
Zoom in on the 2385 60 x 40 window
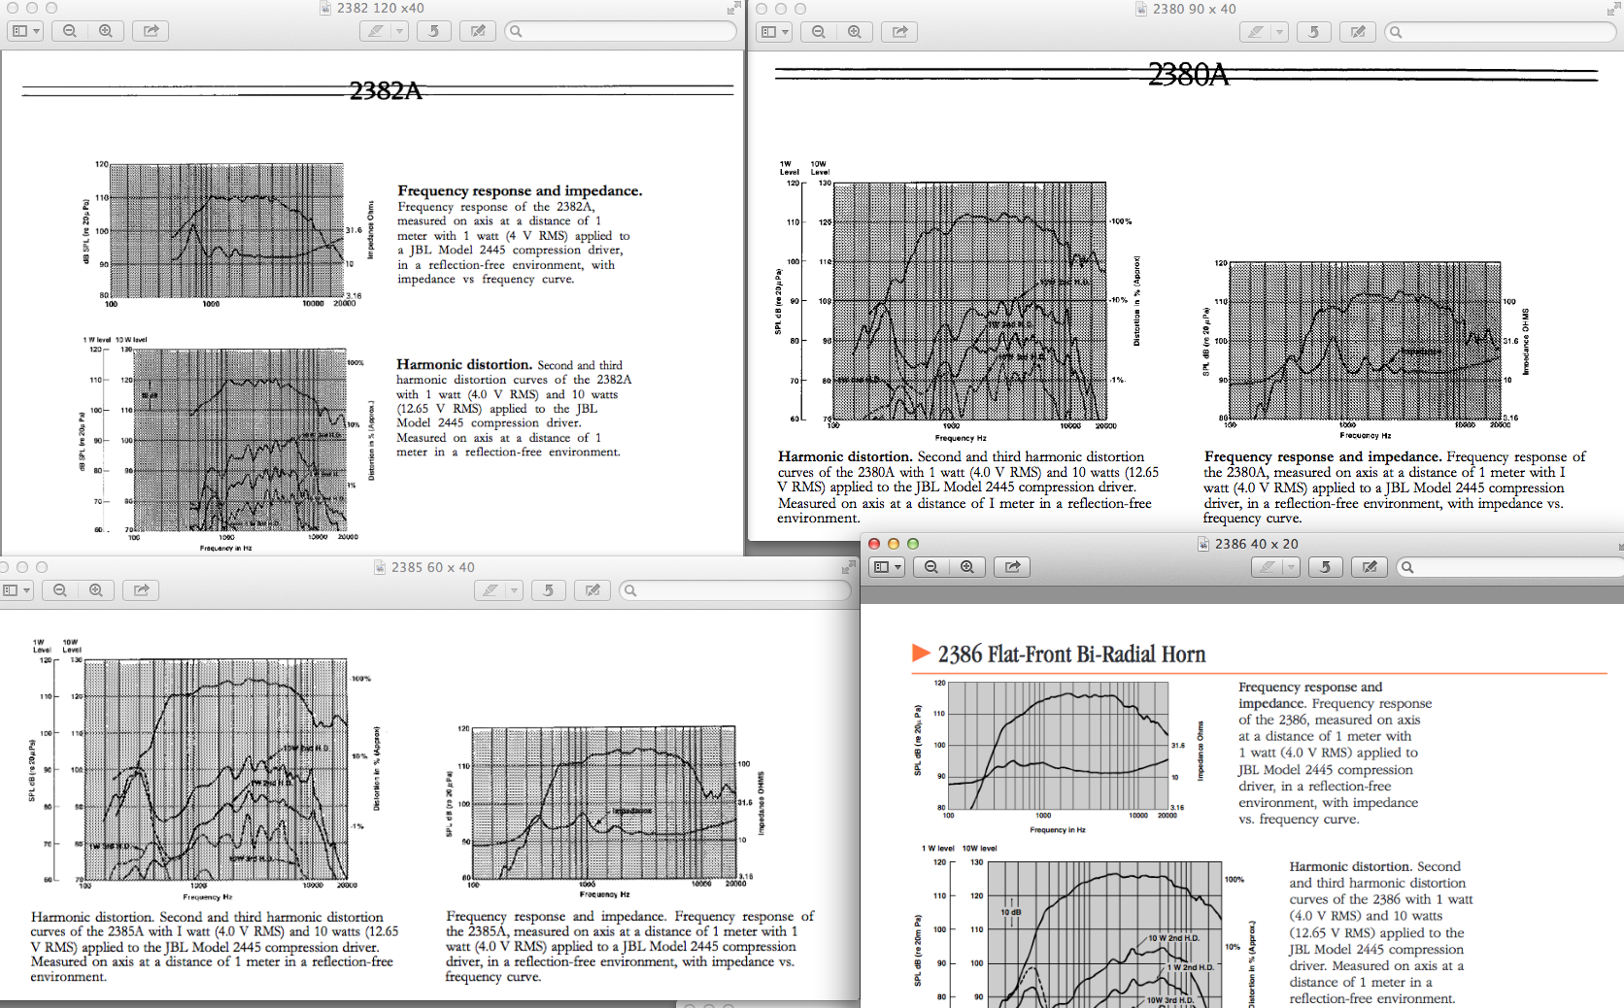point(95,589)
